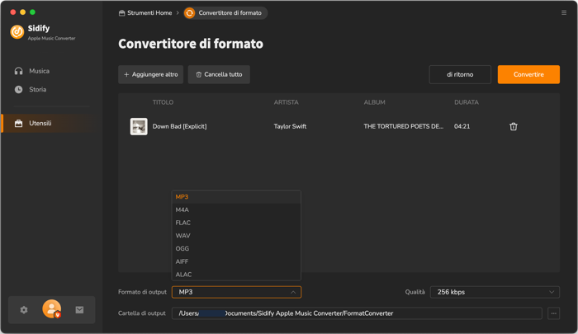
Task: Choose M4A from the format list
Action: (x=236, y=210)
